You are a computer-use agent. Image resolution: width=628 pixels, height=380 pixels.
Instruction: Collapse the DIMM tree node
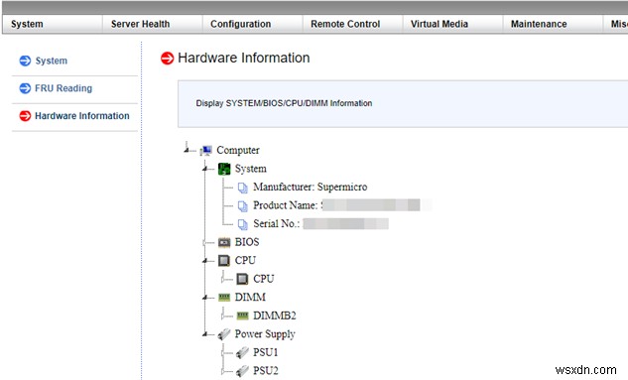click(205, 297)
